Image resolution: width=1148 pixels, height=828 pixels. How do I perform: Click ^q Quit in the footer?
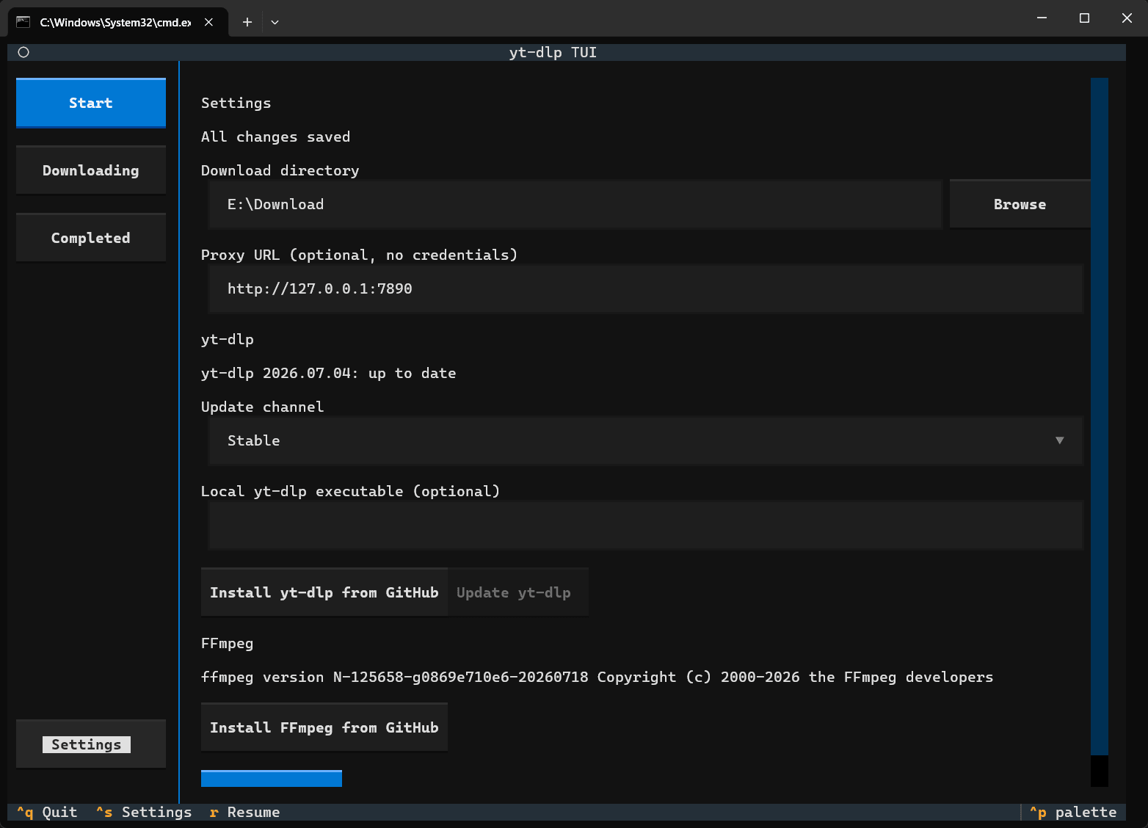[47, 812]
